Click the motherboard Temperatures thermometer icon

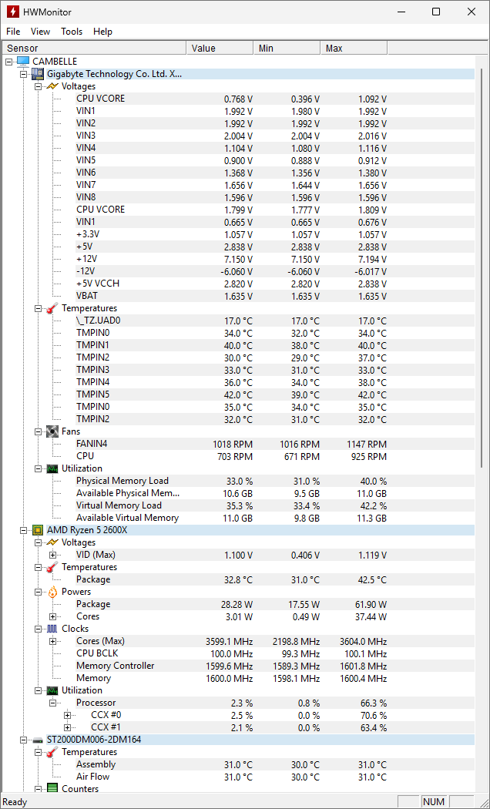[x=52, y=308]
